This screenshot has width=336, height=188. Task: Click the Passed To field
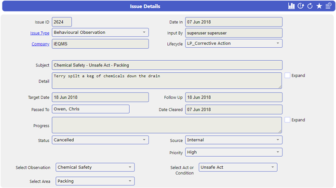click(x=91, y=109)
